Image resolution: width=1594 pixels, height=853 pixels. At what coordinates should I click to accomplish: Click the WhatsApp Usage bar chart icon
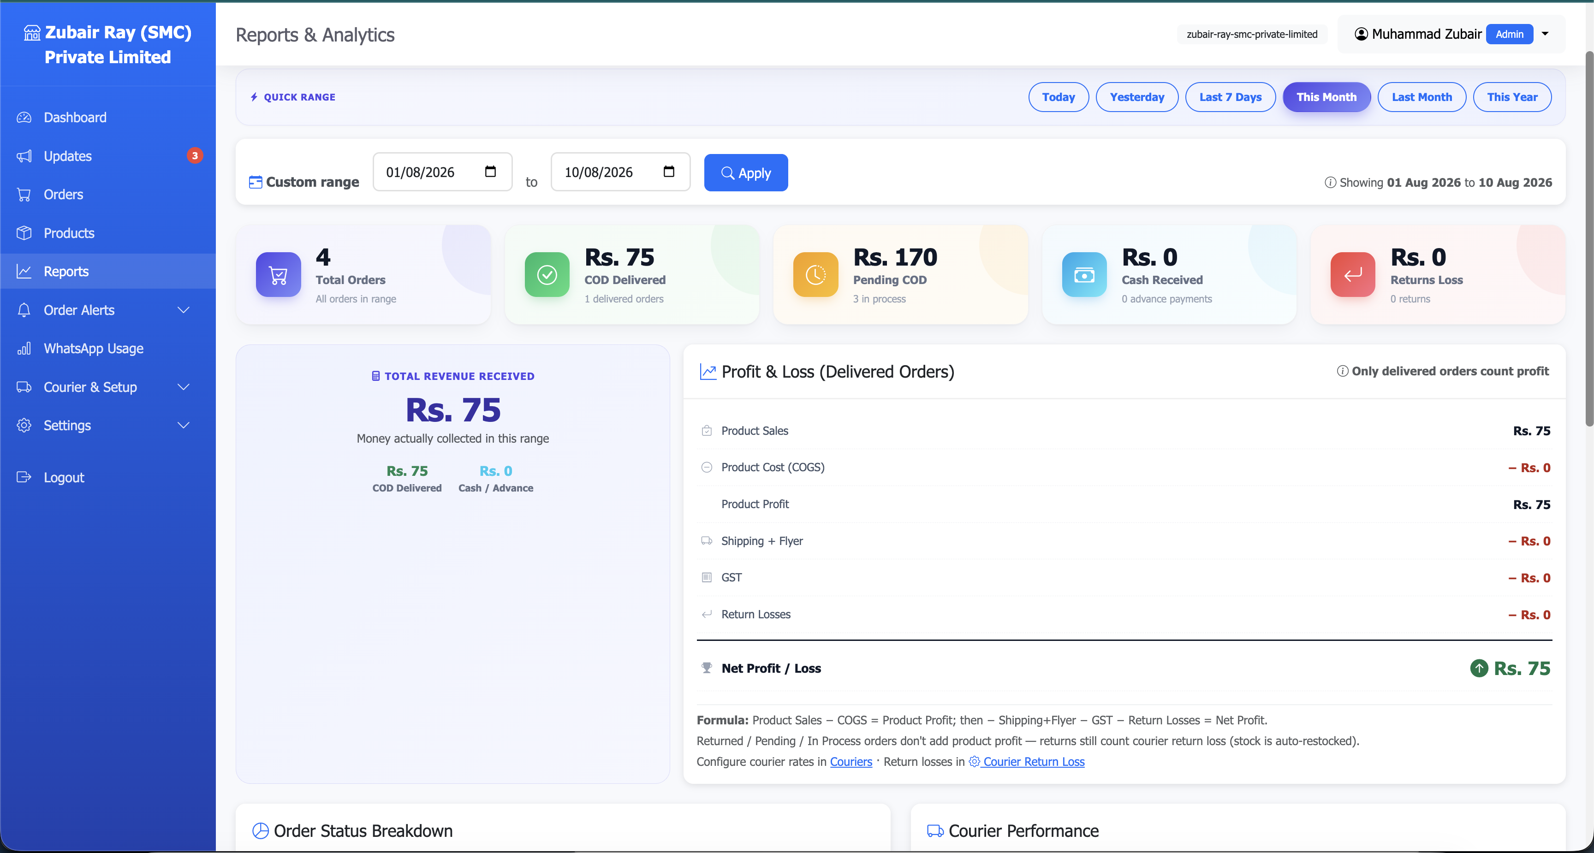(24, 349)
